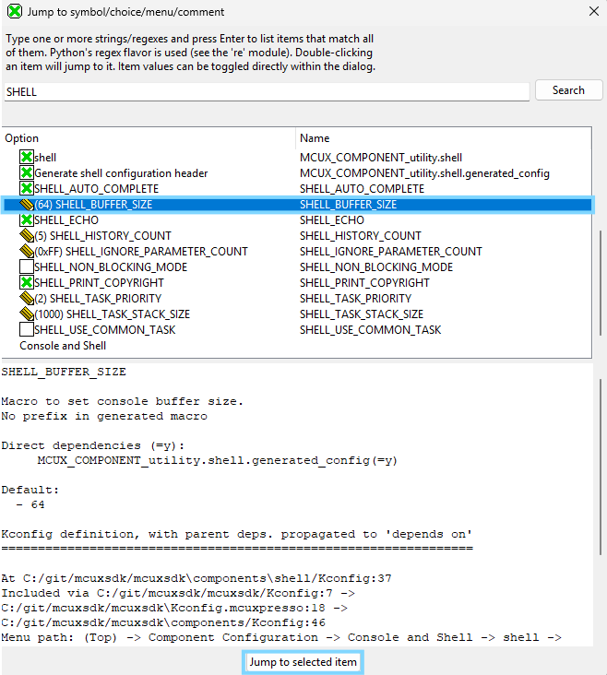Click the green X app icon in the title bar
Screen dimensions: 607x675
13,12
